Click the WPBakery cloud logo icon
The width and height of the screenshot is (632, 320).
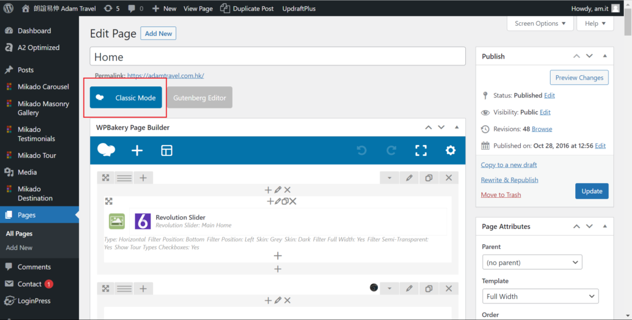(106, 150)
